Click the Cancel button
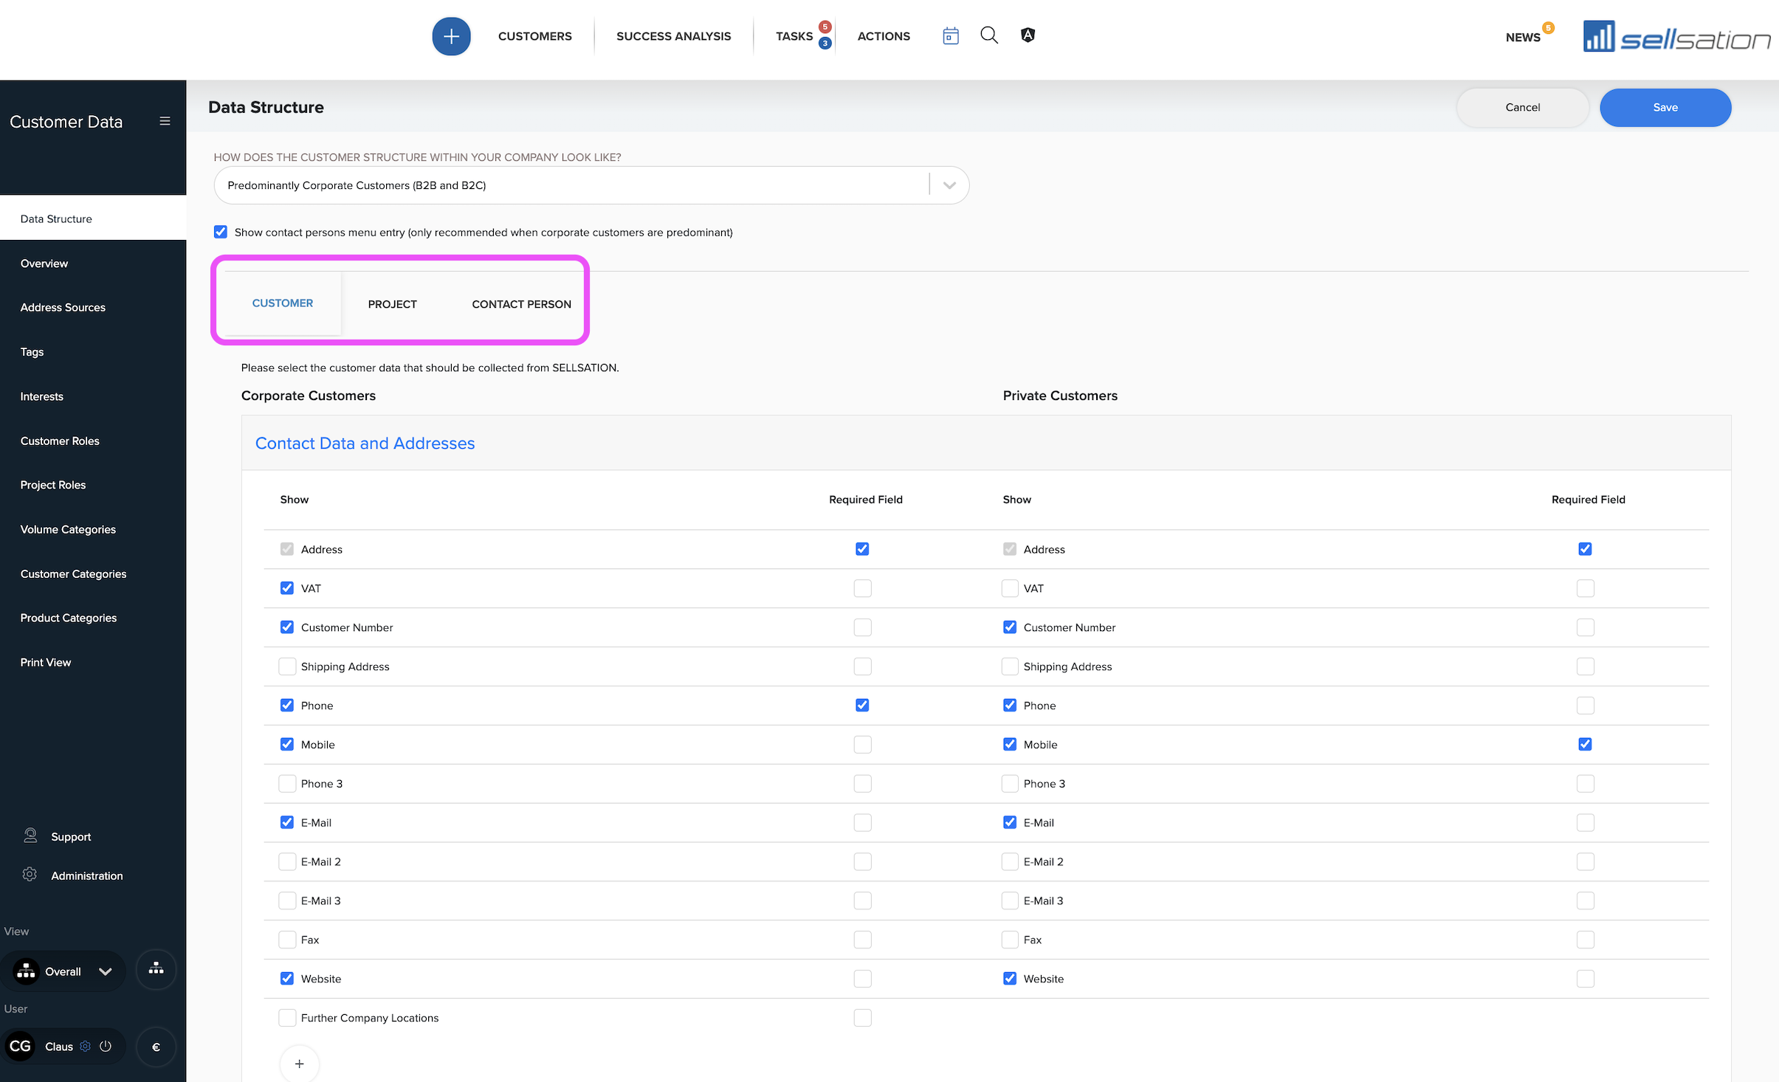 tap(1522, 108)
